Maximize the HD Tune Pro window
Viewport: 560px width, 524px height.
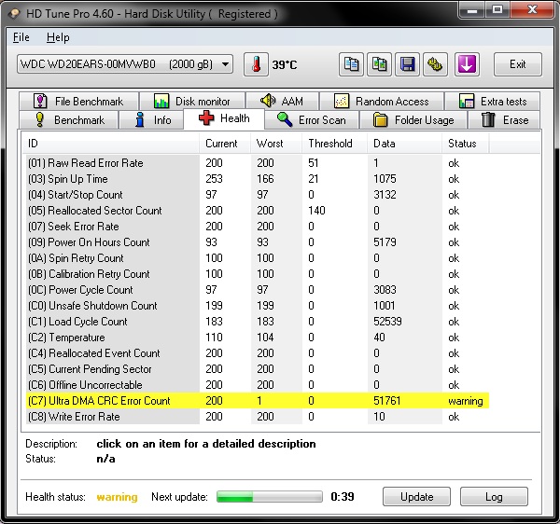497,9
